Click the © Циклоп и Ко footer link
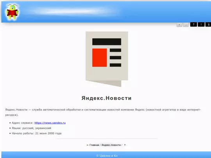This screenshot has height=158, width=211. coord(107,156)
